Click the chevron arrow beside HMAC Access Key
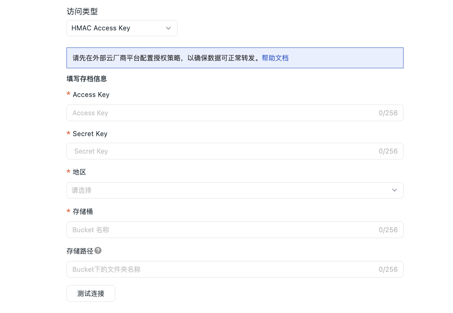 pyautogui.click(x=168, y=28)
